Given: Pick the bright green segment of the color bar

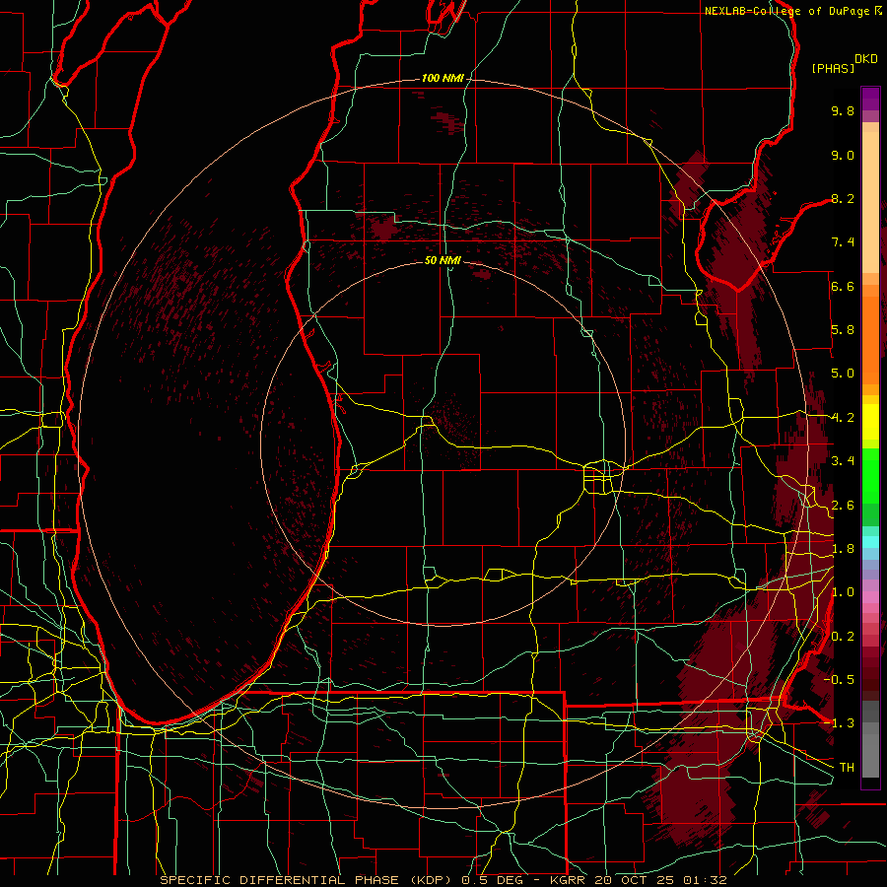Looking at the screenshot, I should pos(870,475).
